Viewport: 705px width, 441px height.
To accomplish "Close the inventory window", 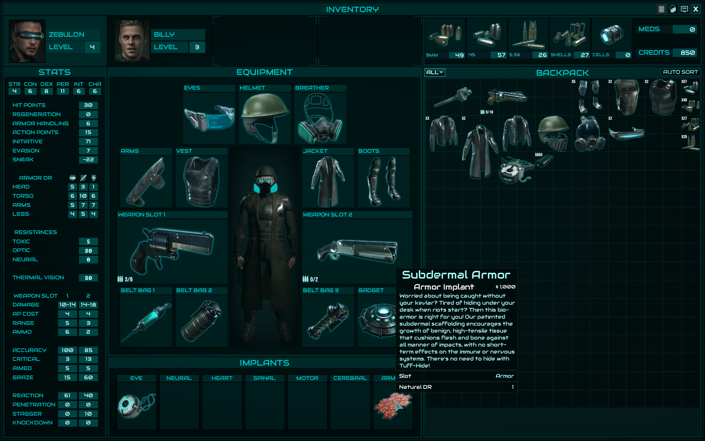I will pos(695,9).
